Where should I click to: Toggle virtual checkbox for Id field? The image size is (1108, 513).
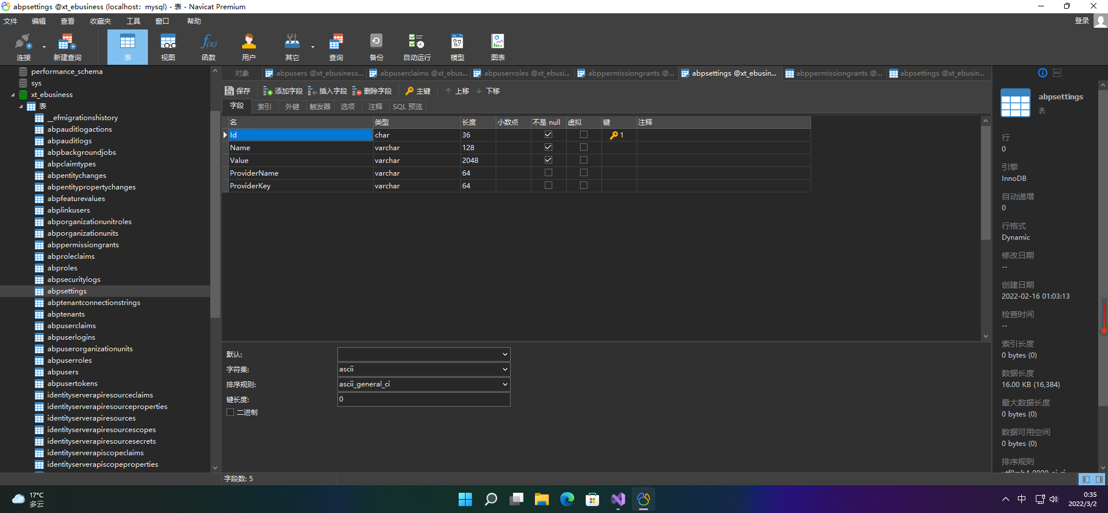tap(583, 135)
